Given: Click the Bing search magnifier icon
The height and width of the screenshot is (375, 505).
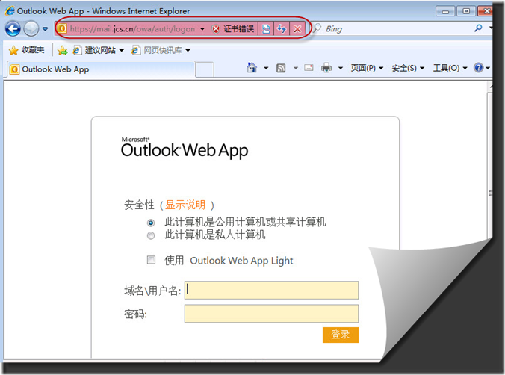Looking at the screenshot, I should [478, 28].
